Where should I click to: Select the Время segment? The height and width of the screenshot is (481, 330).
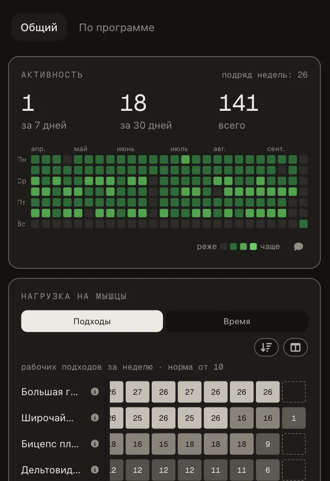tap(237, 321)
